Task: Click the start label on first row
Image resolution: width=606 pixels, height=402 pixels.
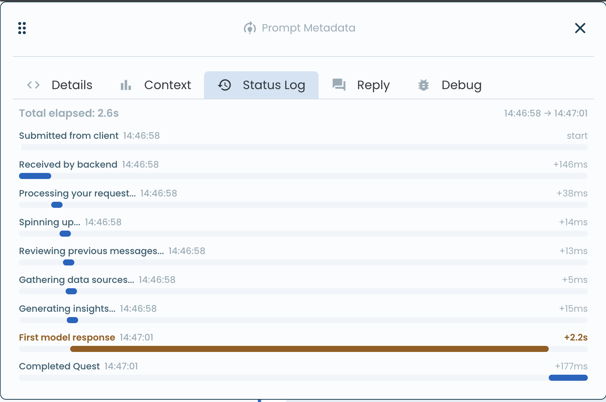Action: point(577,136)
